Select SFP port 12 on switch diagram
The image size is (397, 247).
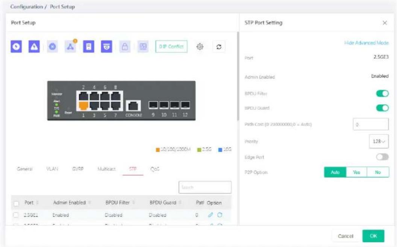tap(185, 105)
